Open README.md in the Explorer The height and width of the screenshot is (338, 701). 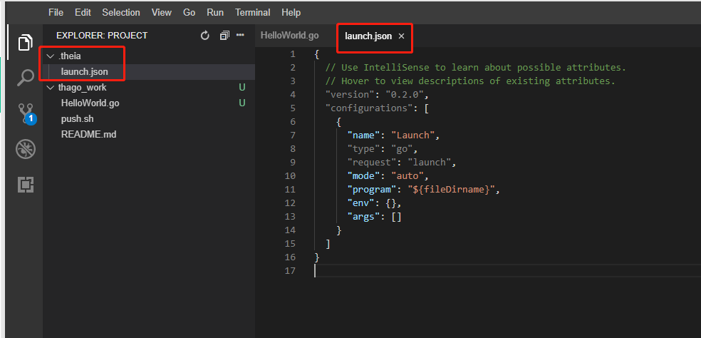(88, 134)
